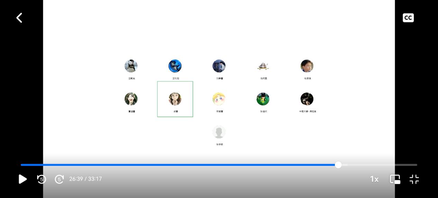Select the small figurine avatar on white background

pyautogui.click(x=263, y=66)
